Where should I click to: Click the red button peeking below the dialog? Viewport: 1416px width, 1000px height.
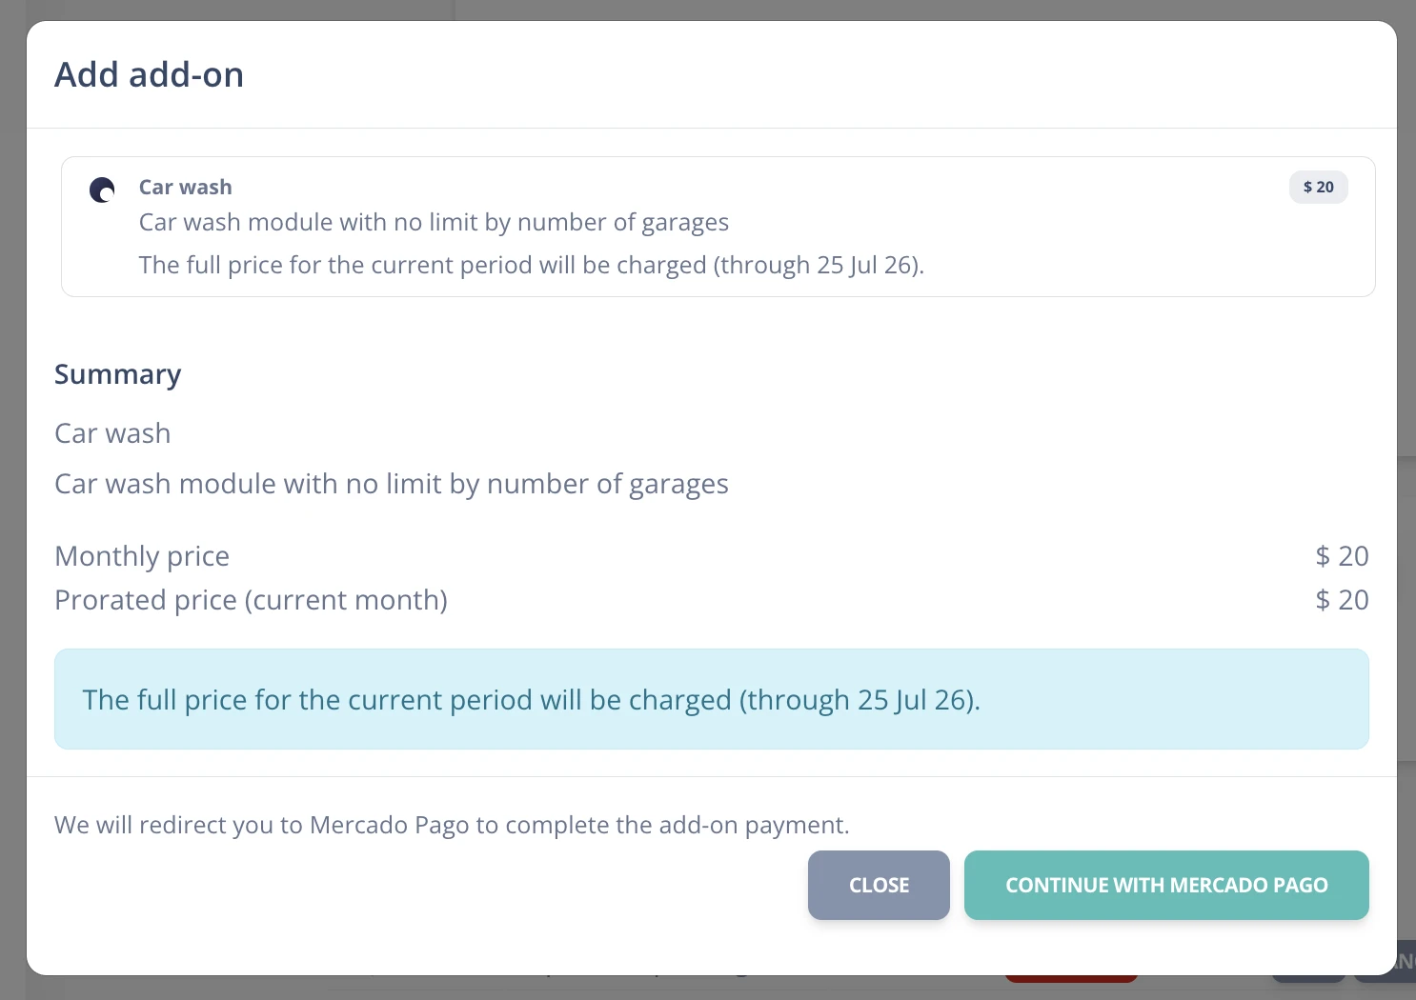coord(1071,978)
